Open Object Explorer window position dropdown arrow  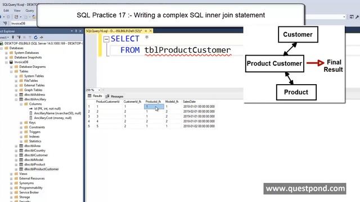point(72,31)
